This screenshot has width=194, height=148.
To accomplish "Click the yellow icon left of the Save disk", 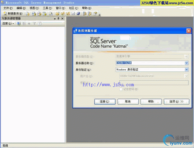I will [68, 13].
